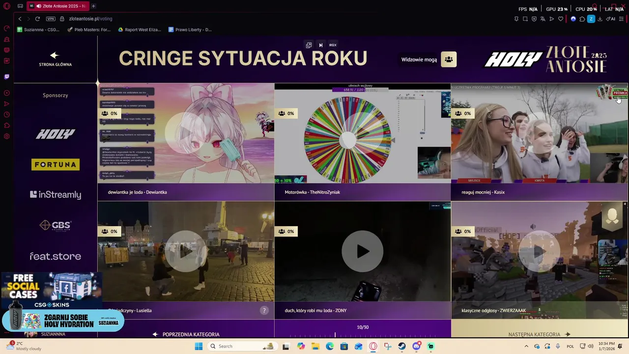Go to POPRZEDNIA KATEGORIA
The image size is (629, 354).
tap(186, 334)
